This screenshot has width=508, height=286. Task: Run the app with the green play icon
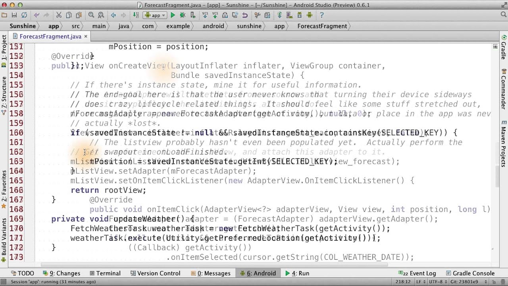173,15
